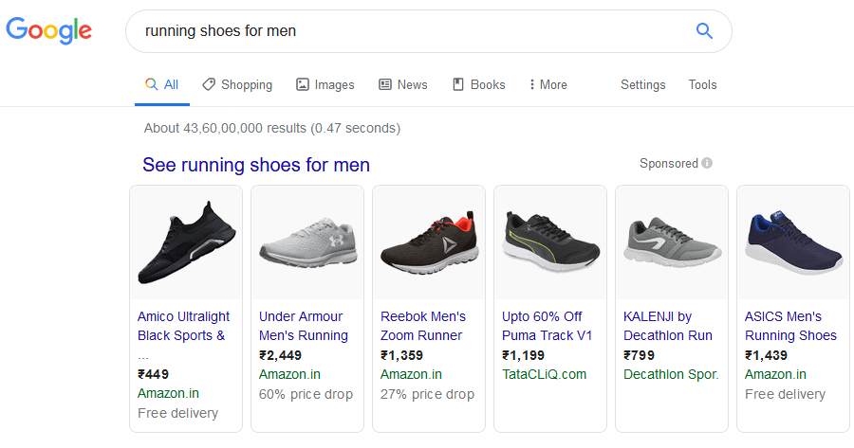The image size is (854, 448).
Task: Click the blue search magnifier icon
Action: [x=704, y=31]
